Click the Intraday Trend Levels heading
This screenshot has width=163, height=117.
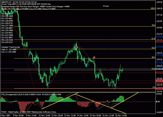coord(10,47)
